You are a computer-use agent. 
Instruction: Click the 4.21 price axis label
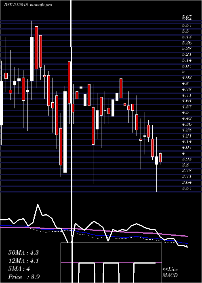click(x=187, y=136)
